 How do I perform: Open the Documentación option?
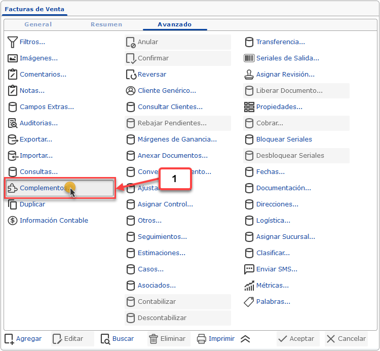click(284, 188)
